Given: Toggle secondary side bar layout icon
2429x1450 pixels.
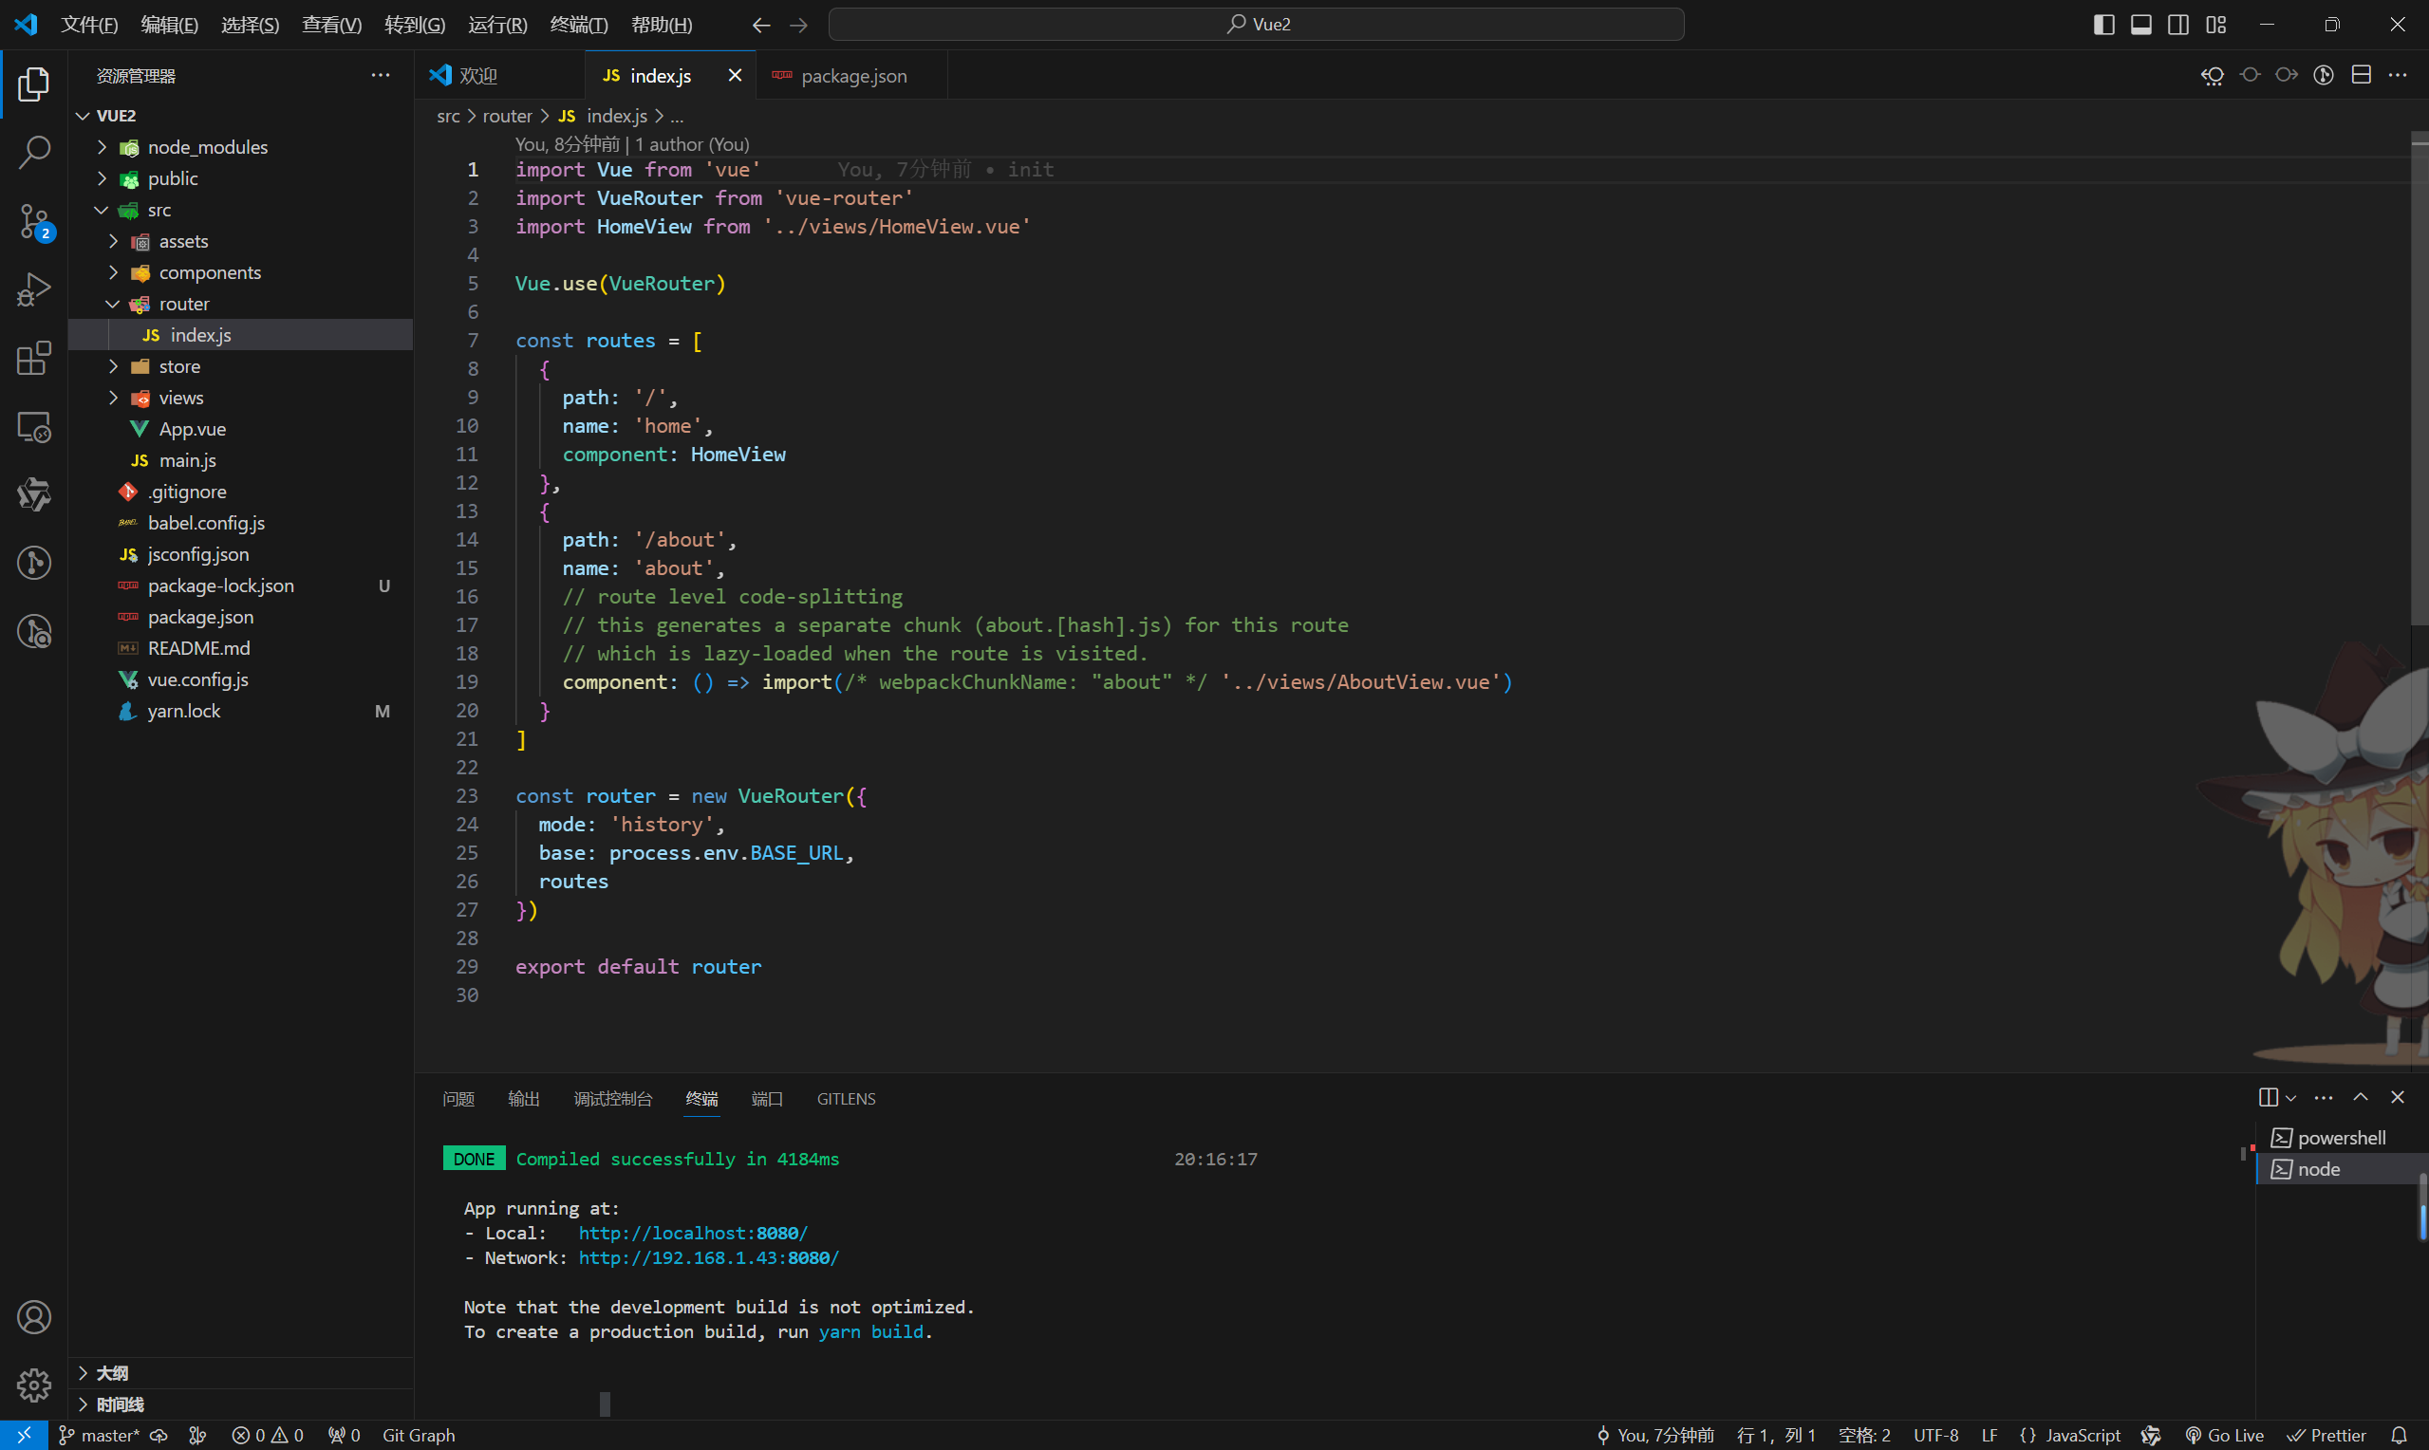Looking at the screenshot, I should click(2177, 25).
